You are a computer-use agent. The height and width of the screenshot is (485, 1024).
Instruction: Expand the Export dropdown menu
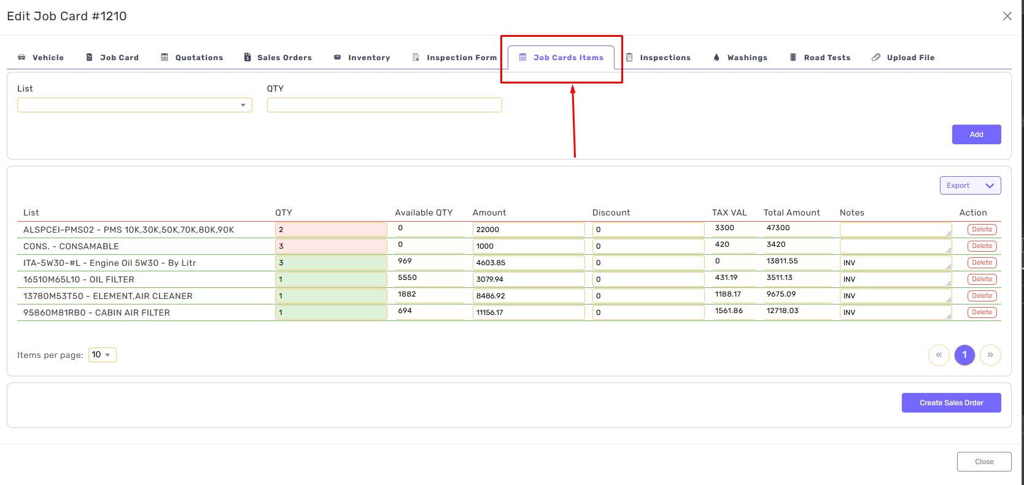[970, 185]
